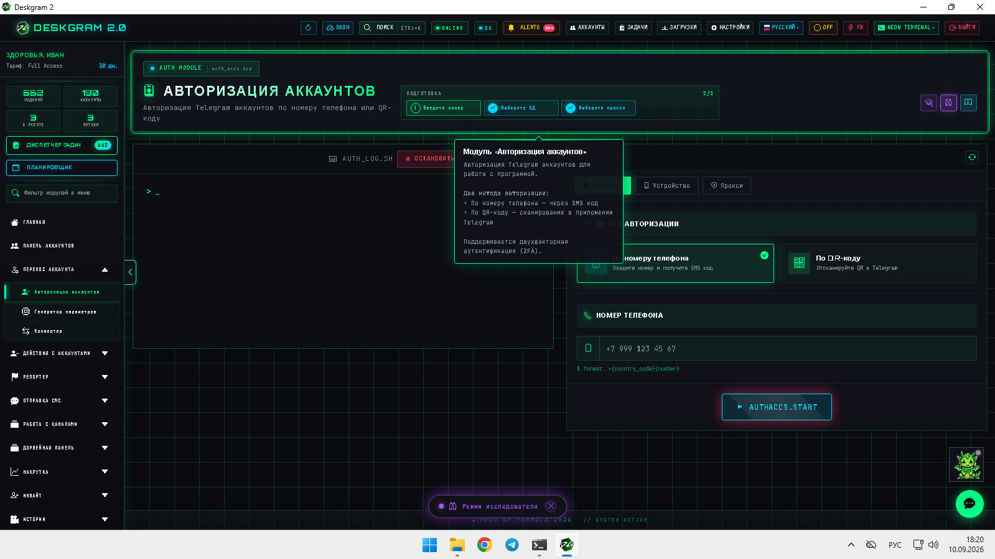Click step 1 Введите номер

[x=444, y=108]
